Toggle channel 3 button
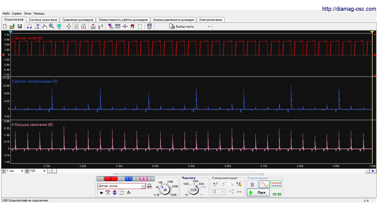Screen dimensions: 380x204 click(x=121, y=179)
